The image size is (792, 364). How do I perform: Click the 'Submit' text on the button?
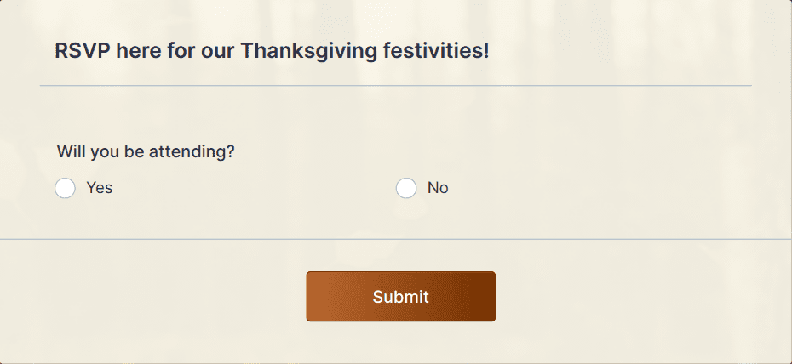400,297
